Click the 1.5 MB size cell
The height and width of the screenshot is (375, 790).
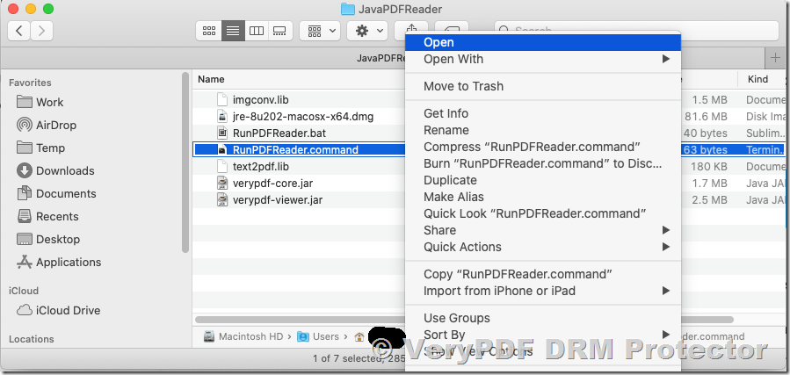tap(709, 99)
